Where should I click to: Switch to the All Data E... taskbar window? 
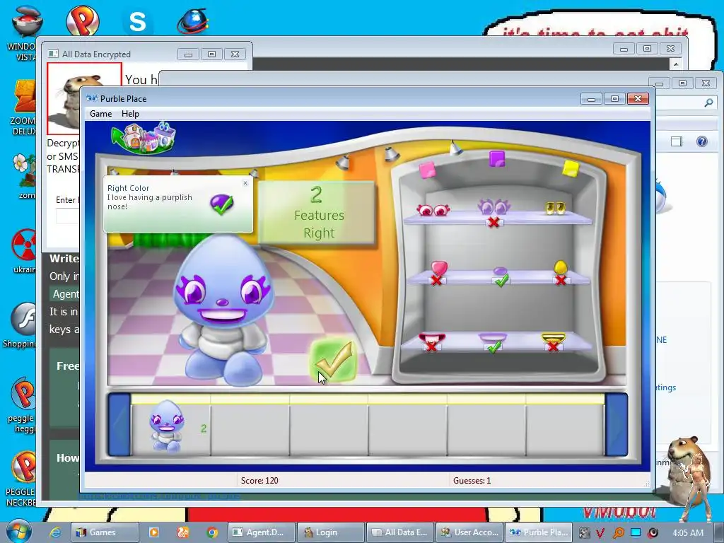400,532
